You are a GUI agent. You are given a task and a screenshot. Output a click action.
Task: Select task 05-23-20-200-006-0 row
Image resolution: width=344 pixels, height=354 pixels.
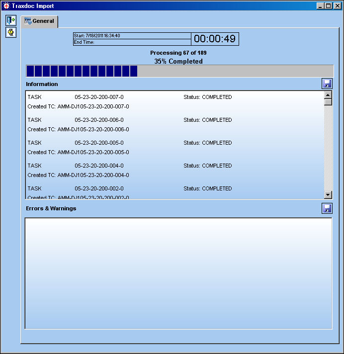[x=130, y=120]
